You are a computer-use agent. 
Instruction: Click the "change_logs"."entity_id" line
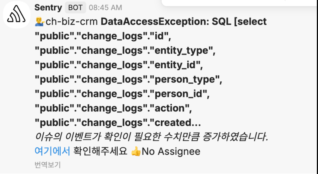[119, 65]
